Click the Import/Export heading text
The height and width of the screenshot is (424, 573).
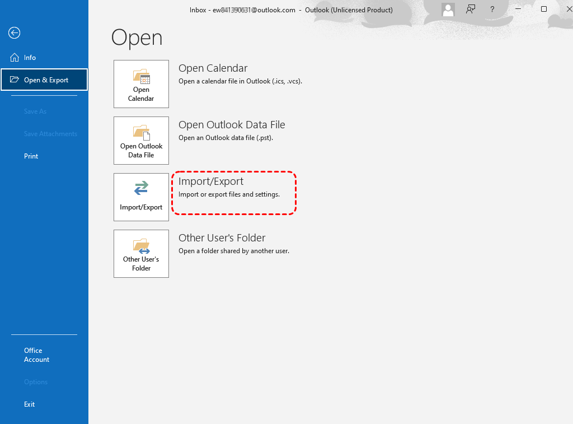tap(211, 181)
